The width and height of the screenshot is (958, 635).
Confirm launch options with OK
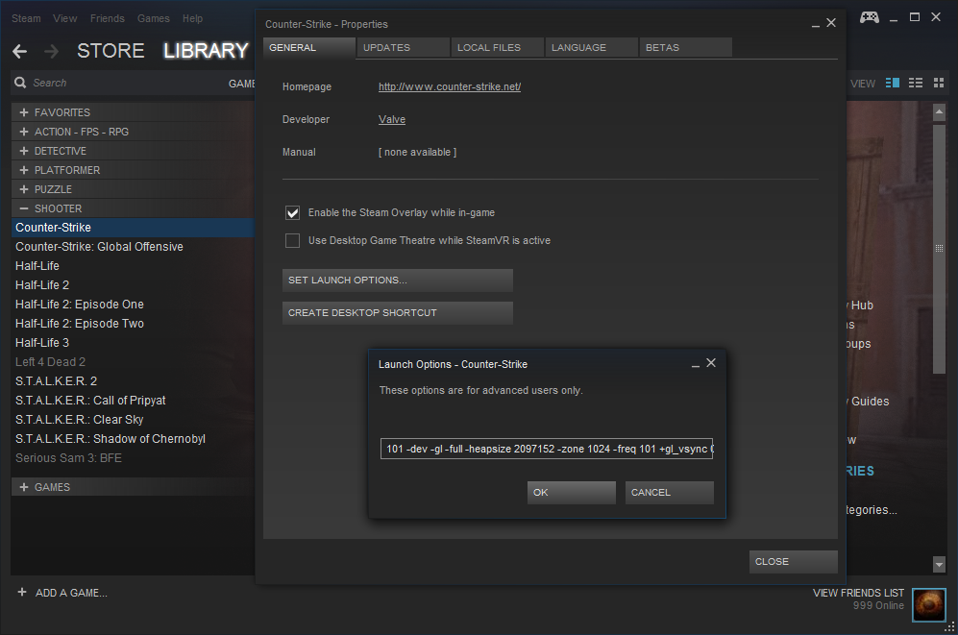pyautogui.click(x=572, y=493)
